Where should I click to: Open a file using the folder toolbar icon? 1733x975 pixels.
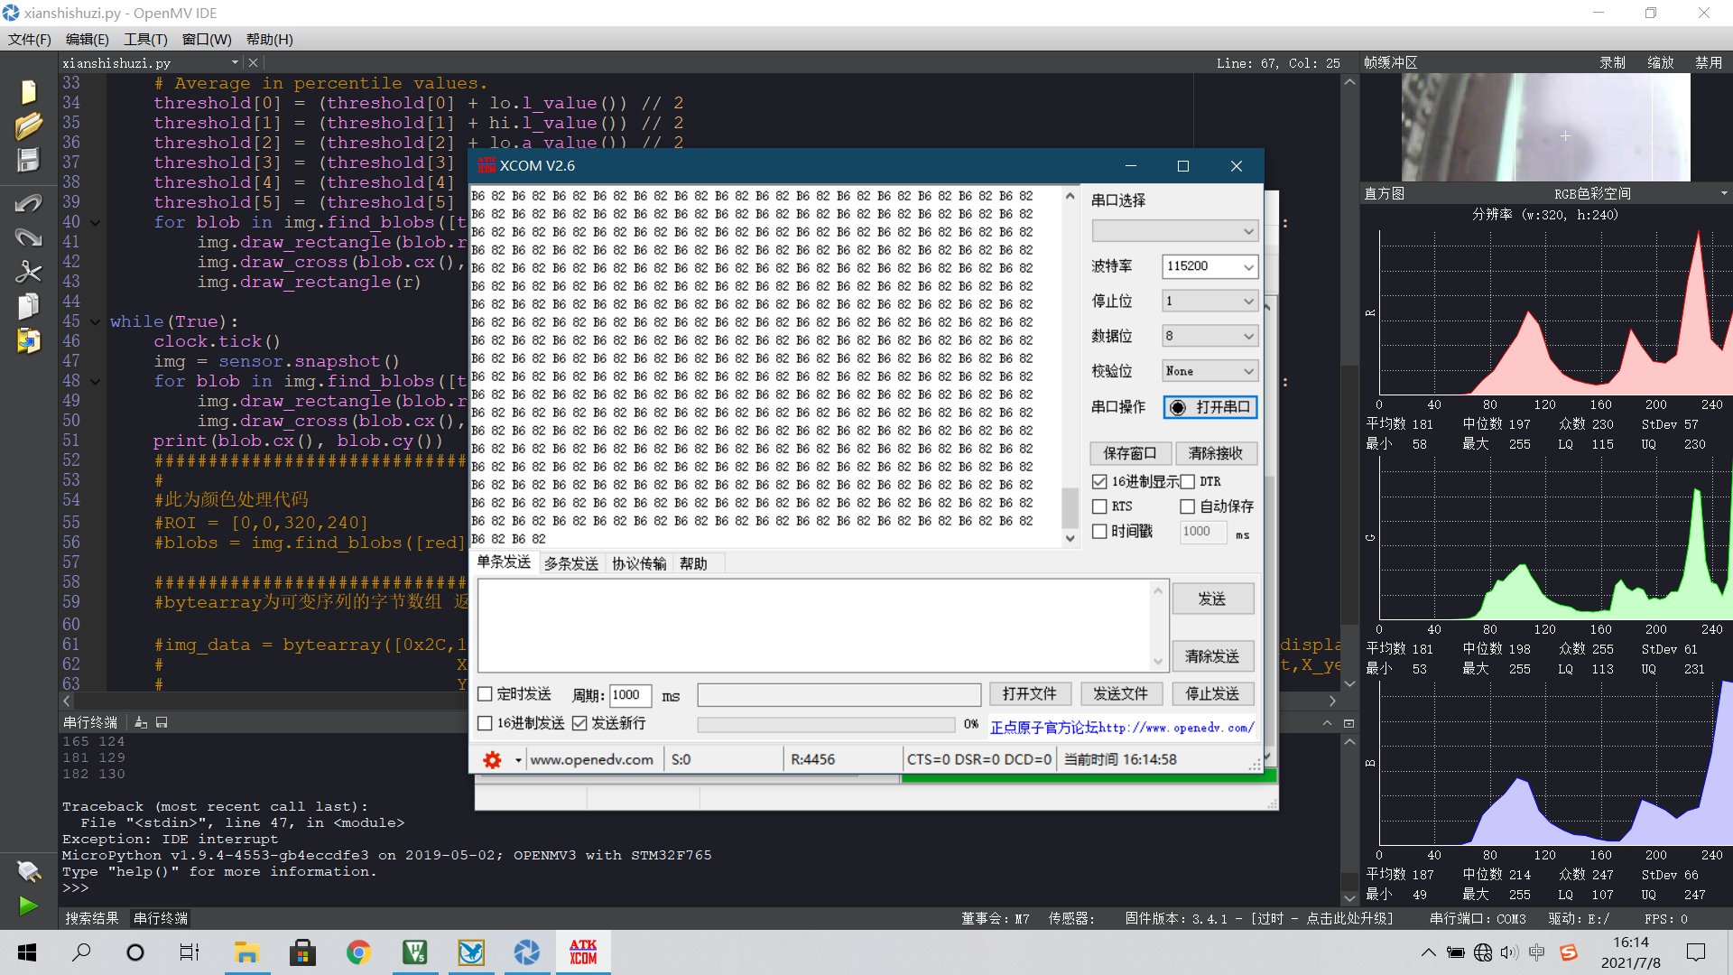pos(28,124)
